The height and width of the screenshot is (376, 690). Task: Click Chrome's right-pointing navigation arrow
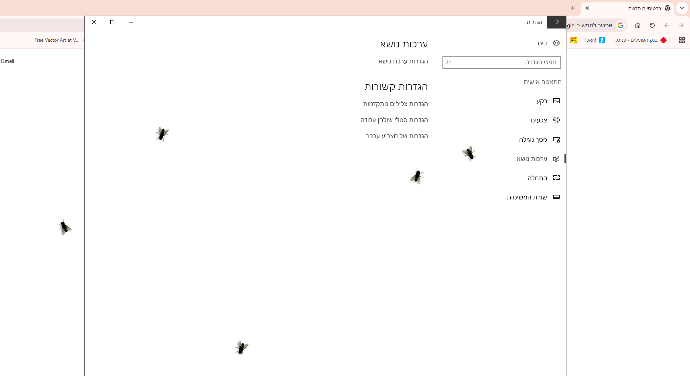point(681,25)
